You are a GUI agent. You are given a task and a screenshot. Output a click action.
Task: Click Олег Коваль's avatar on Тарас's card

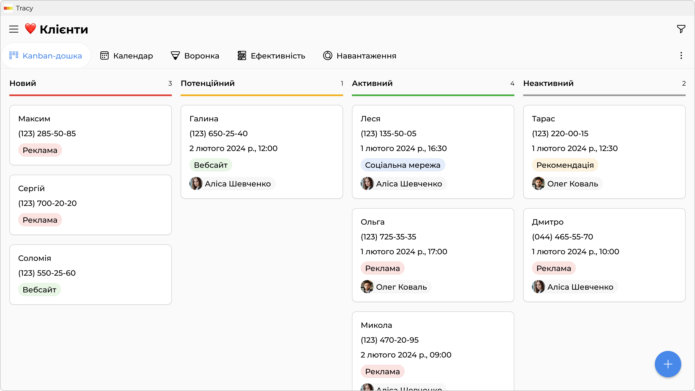[x=538, y=183]
